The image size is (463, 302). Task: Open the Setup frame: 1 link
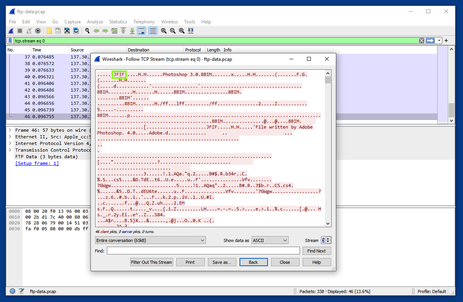pyautogui.click(x=37, y=163)
